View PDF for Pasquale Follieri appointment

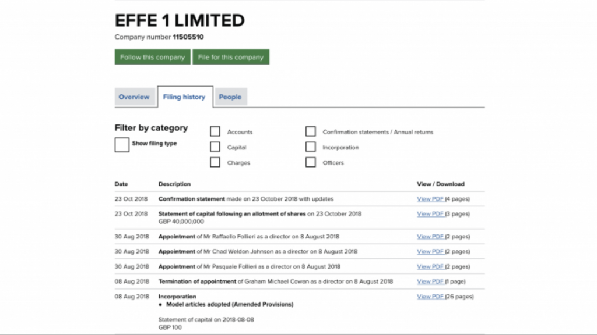click(x=430, y=266)
